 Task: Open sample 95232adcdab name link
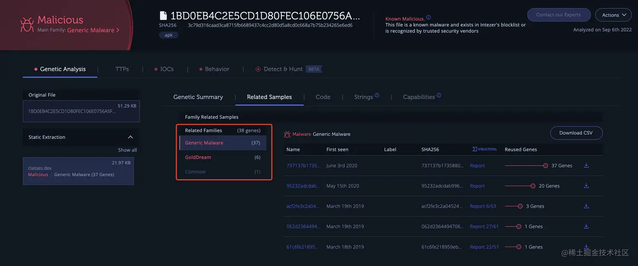click(x=303, y=186)
